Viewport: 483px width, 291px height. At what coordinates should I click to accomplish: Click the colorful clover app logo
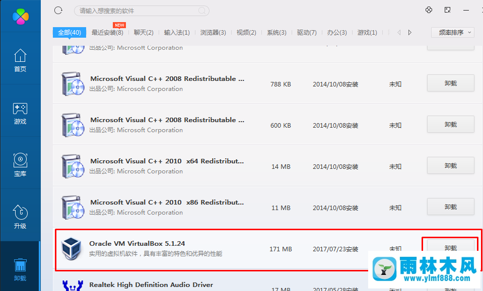point(21,16)
